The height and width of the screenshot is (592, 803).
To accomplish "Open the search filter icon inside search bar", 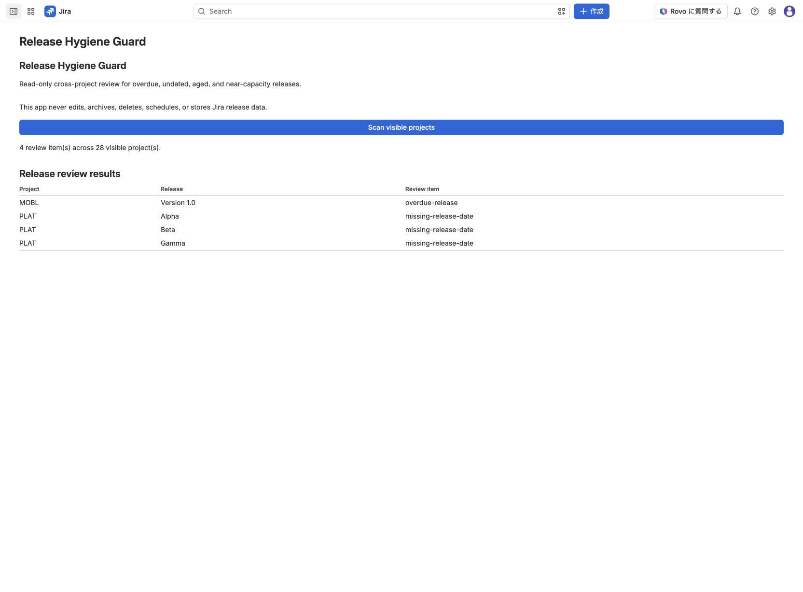I will 561,11.
